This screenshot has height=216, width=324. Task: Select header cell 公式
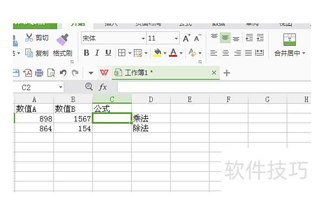(x=112, y=109)
